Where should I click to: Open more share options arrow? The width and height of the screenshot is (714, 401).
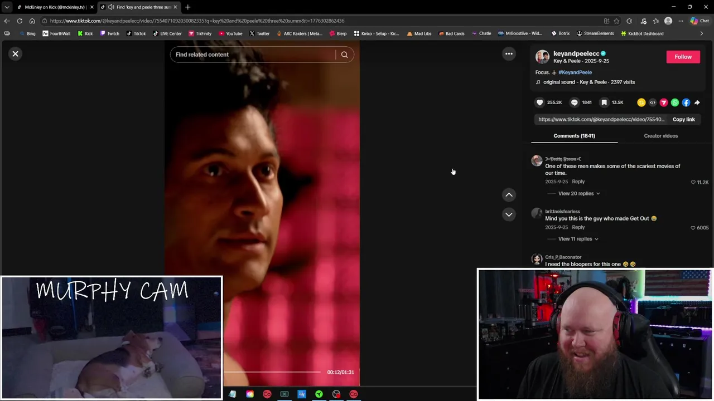tap(697, 102)
